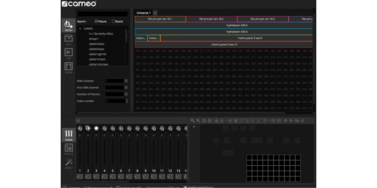Toggle the button under fader 8

pos(137,176)
